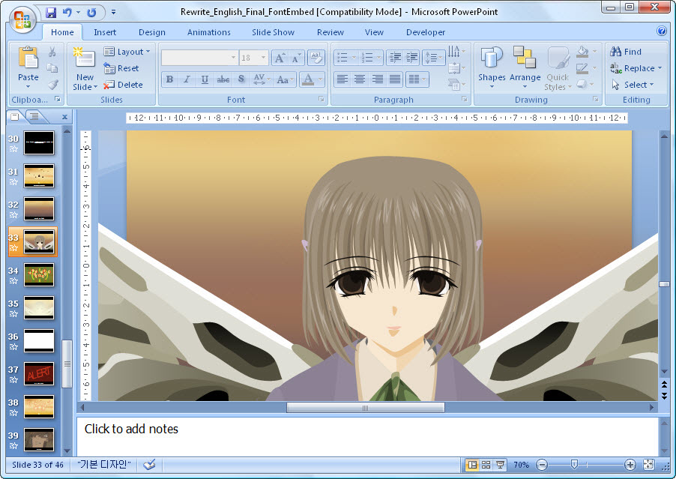
Task: Click Find in Editing group
Action: point(626,52)
